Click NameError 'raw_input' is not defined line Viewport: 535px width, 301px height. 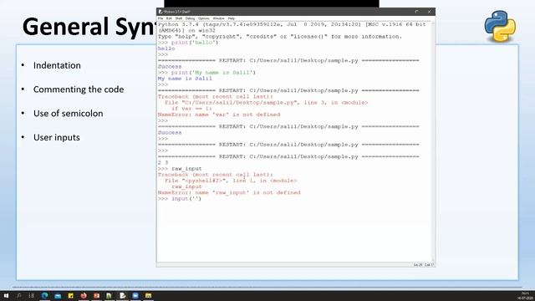[x=229, y=193]
